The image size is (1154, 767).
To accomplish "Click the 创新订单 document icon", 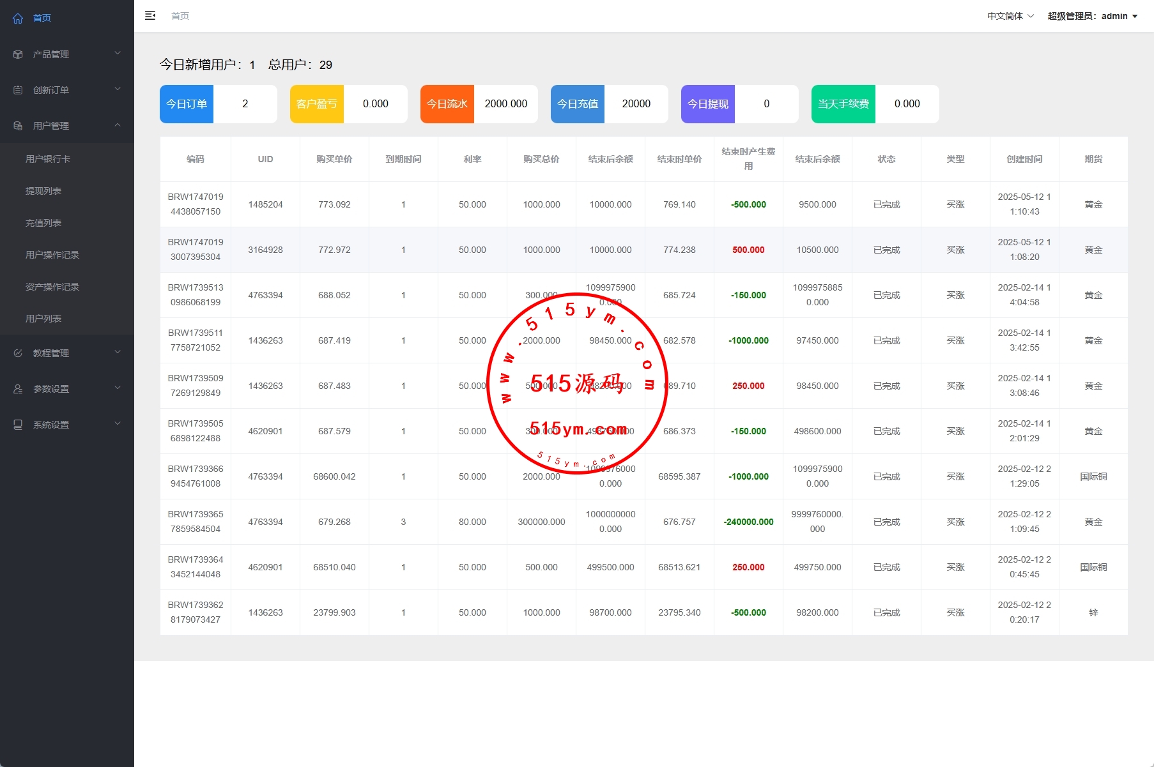I will 18,90.
